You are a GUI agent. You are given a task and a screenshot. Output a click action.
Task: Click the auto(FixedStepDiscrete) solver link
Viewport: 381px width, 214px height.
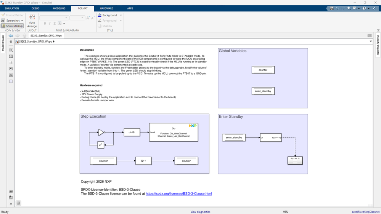point(365,212)
